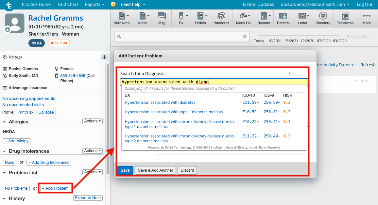This screenshot has height=205, width=378.
Task: Open the Directory icon
Action: coord(323,18)
